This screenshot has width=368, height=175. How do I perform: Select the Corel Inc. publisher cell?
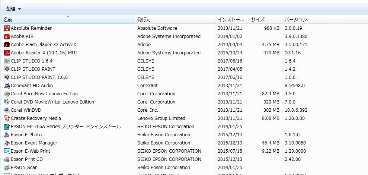tap(148, 110)
